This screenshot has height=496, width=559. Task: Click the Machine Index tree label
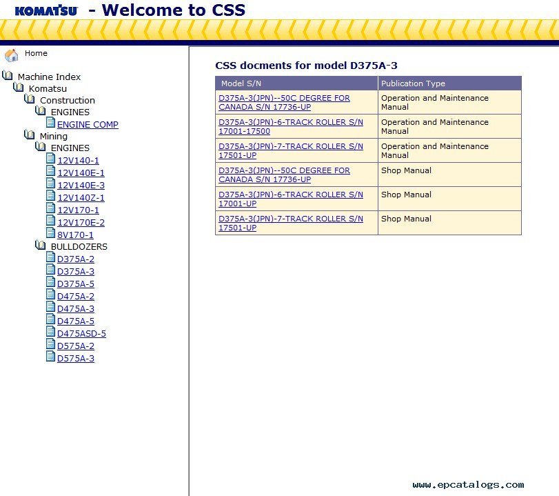point(49,77)
